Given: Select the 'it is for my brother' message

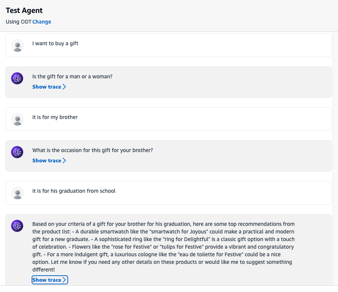Looking at the screenshot, I should pos(55,117).
